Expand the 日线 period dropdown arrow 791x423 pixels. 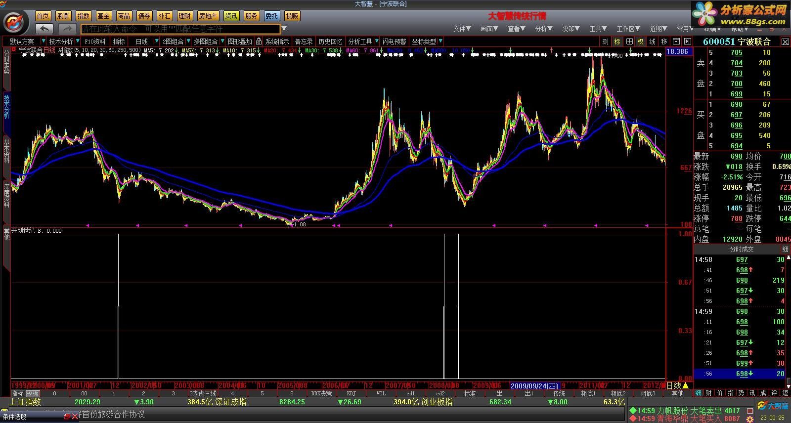click(157, 41)
